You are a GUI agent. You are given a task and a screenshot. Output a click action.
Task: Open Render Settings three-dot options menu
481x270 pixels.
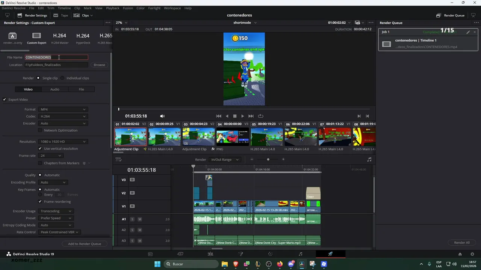coord(108,22)
